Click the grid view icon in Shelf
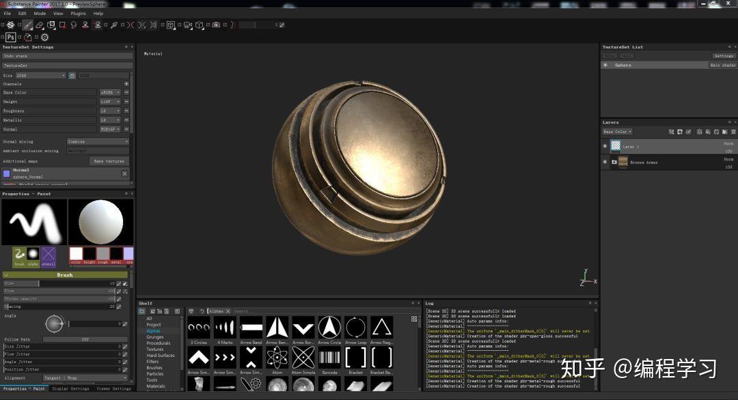 tap(414, 319)
